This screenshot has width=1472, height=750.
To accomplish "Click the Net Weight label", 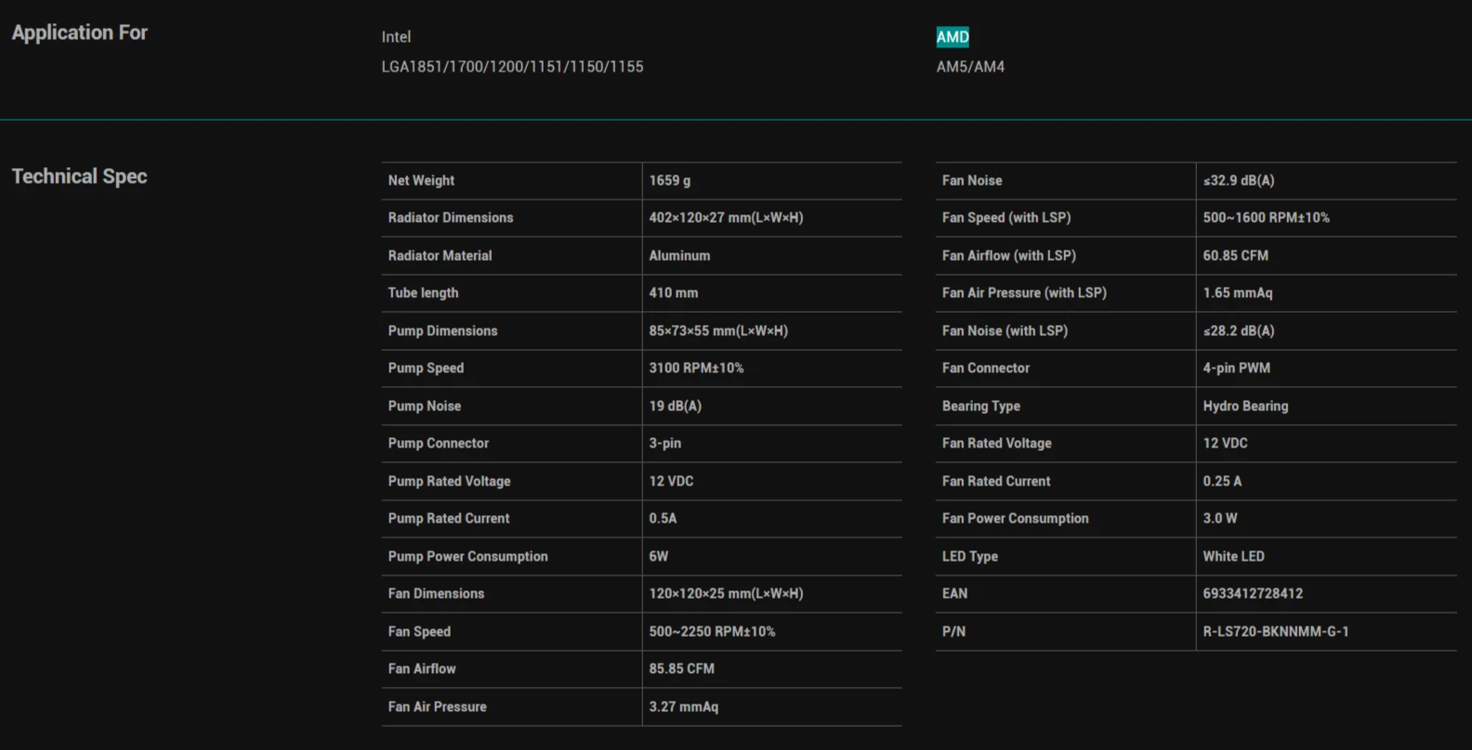I will (421, 181).
